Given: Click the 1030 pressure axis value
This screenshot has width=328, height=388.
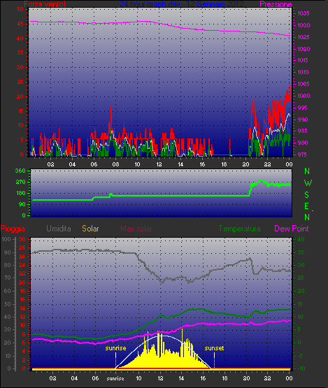Looking at the screenshot, I should [304, 25].
